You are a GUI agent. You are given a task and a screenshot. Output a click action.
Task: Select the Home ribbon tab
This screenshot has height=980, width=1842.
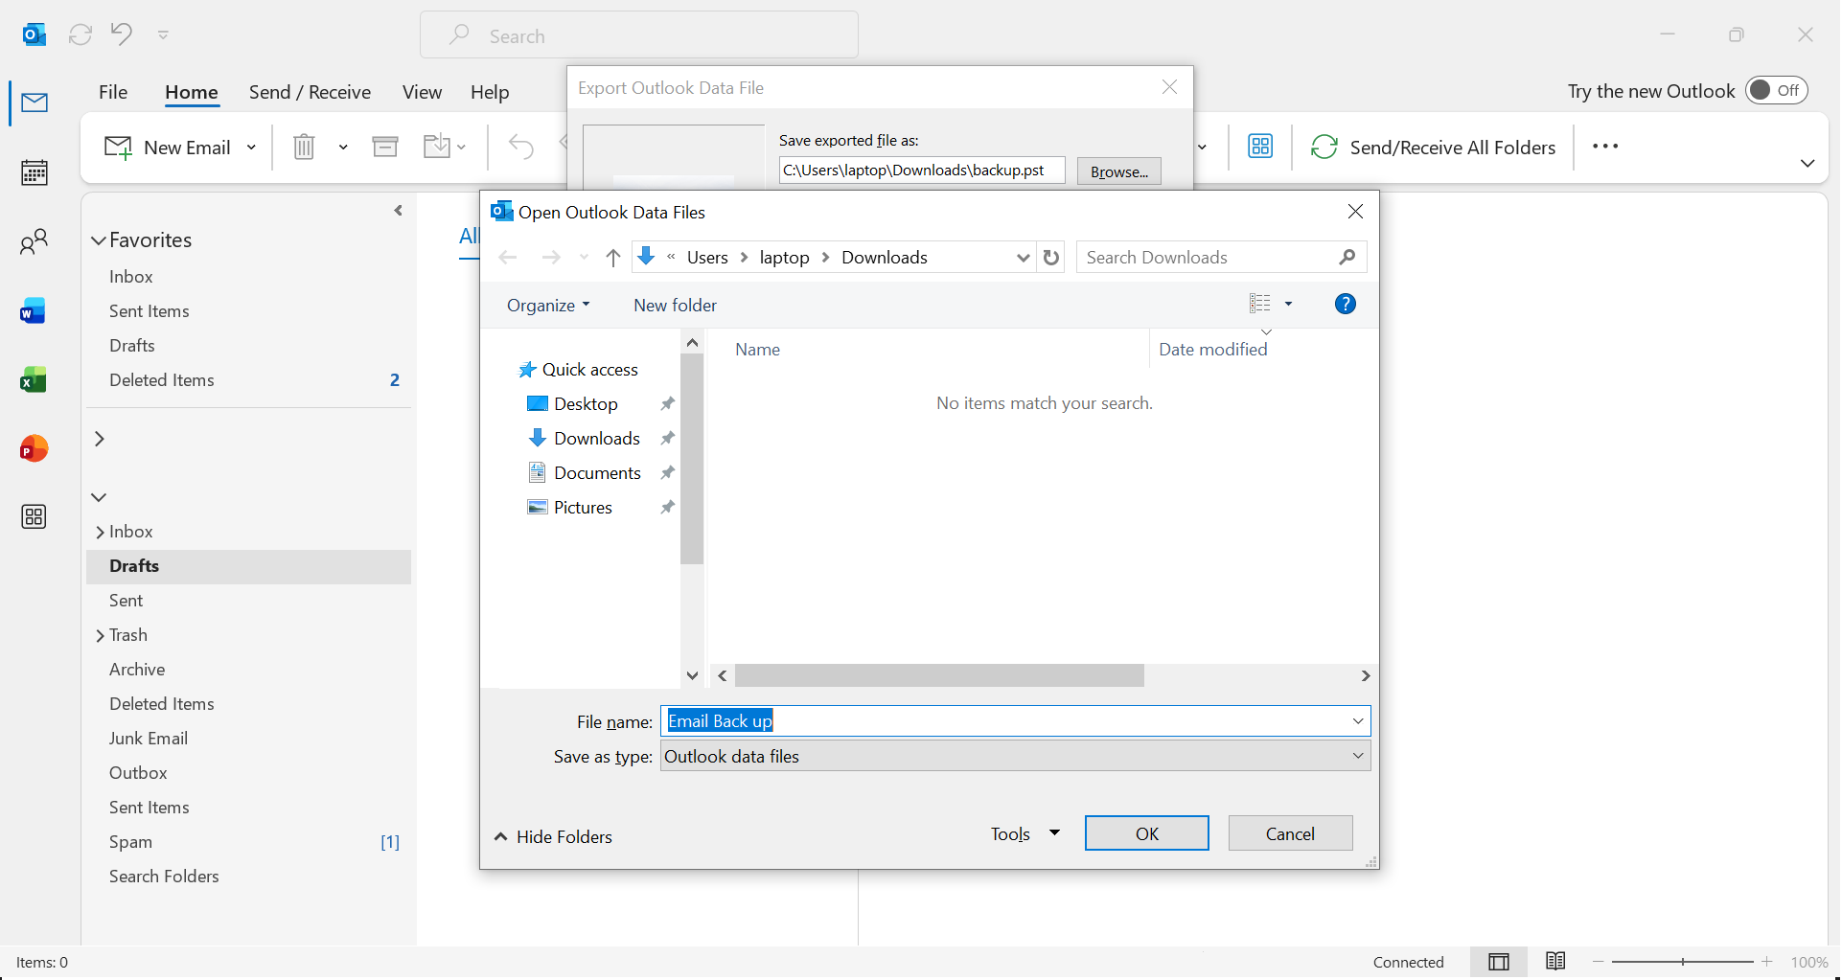click(192, 92)
